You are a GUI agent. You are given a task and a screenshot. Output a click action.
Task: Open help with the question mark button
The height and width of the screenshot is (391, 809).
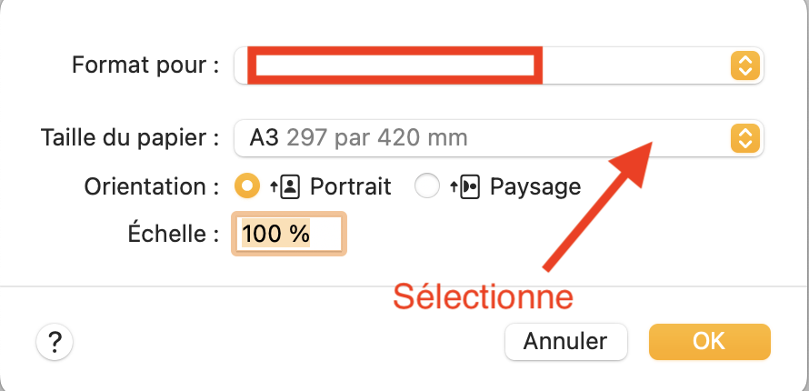click(x=55, y=343)
